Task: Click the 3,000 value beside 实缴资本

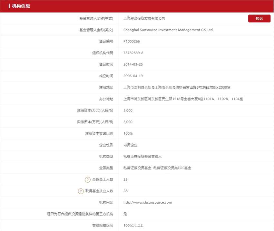Action: (x=128, y=122)
